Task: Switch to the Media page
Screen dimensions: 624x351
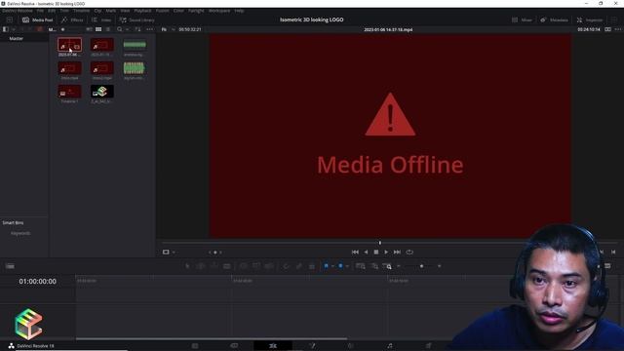Action: pos(195,346)
